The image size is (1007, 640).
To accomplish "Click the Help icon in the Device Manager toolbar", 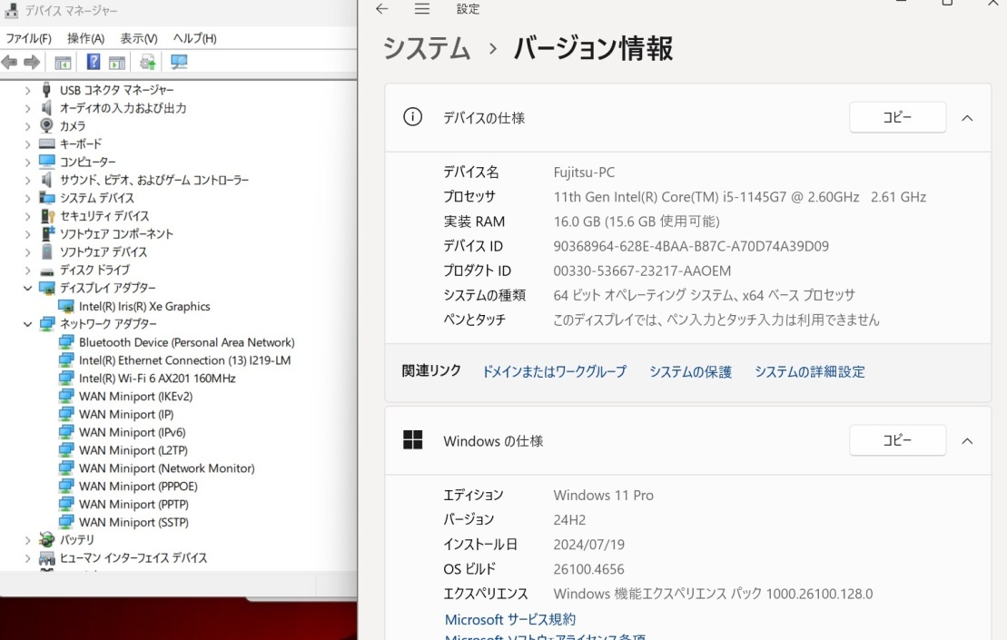I will [94, 61].
